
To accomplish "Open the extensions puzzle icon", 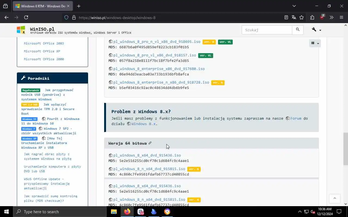I will [312, 17].
